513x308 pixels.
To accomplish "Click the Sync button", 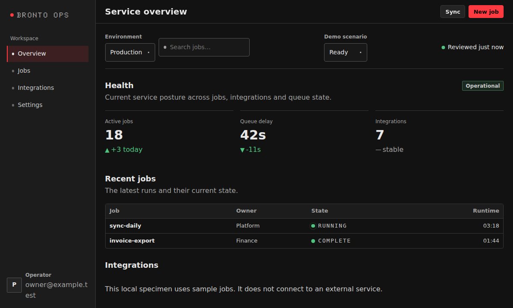I will (453, 12).
